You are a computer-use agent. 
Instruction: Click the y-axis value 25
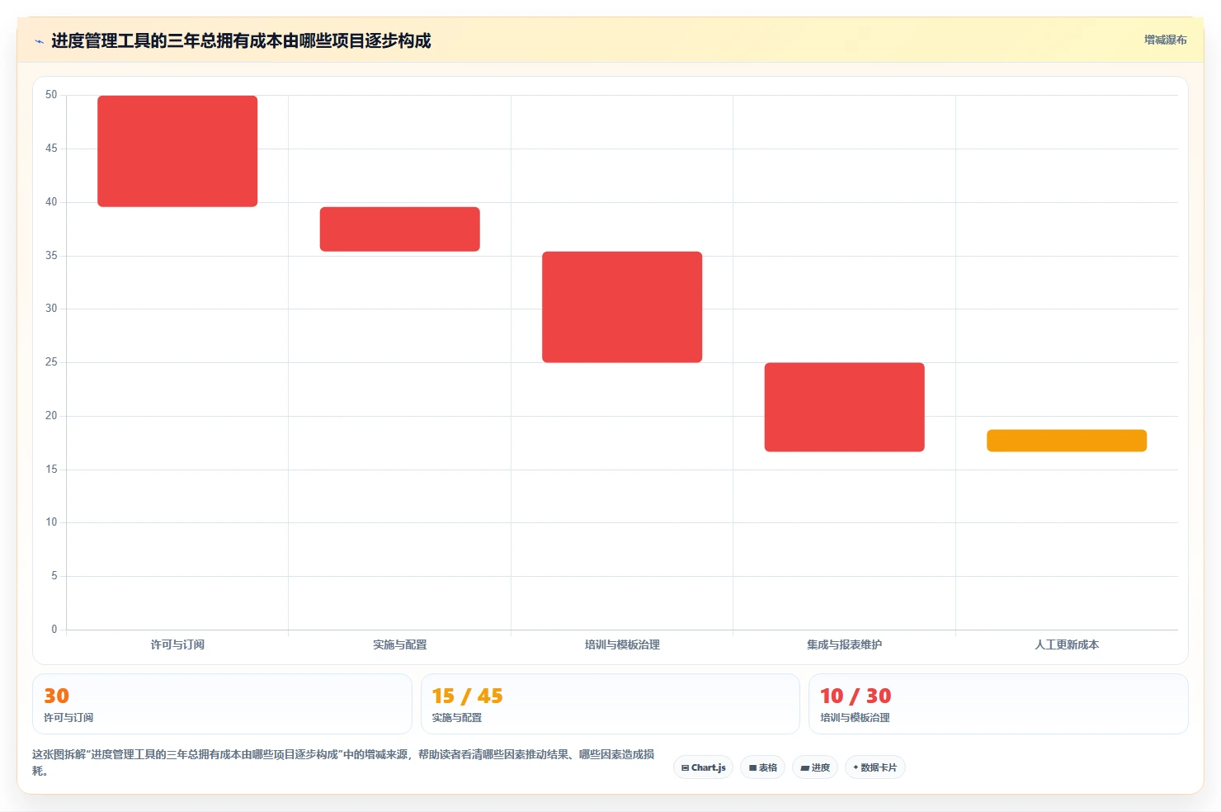(51, 362)
